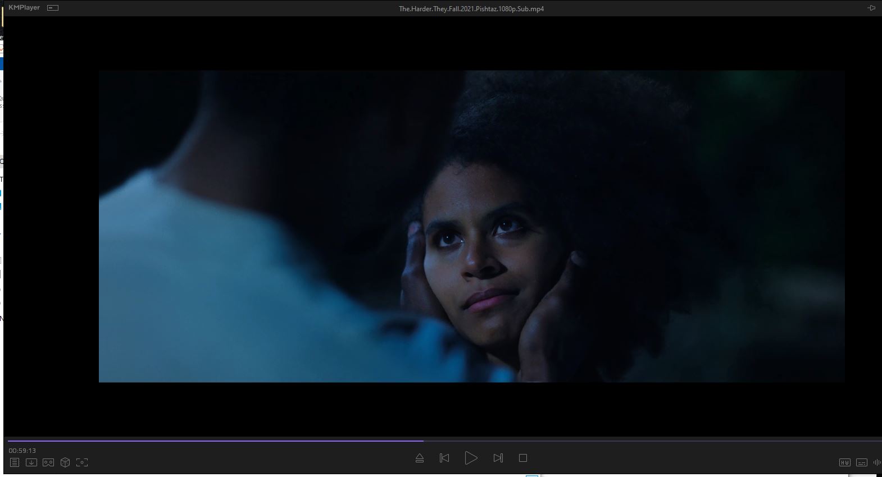
Task: Open the 3D cube mode icon
Action: (x=65, y=462)
